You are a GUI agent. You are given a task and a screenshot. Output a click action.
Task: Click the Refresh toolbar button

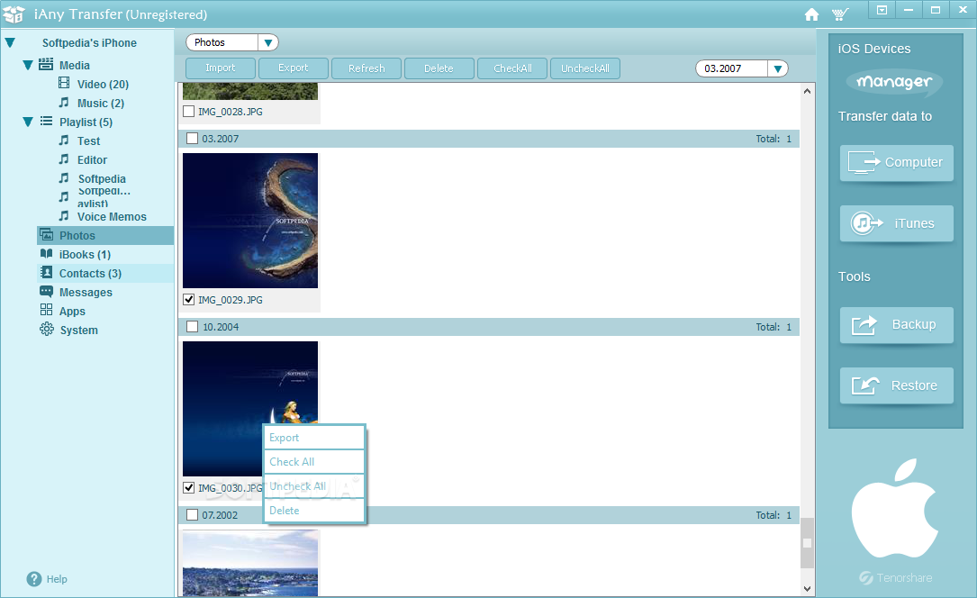366,68
